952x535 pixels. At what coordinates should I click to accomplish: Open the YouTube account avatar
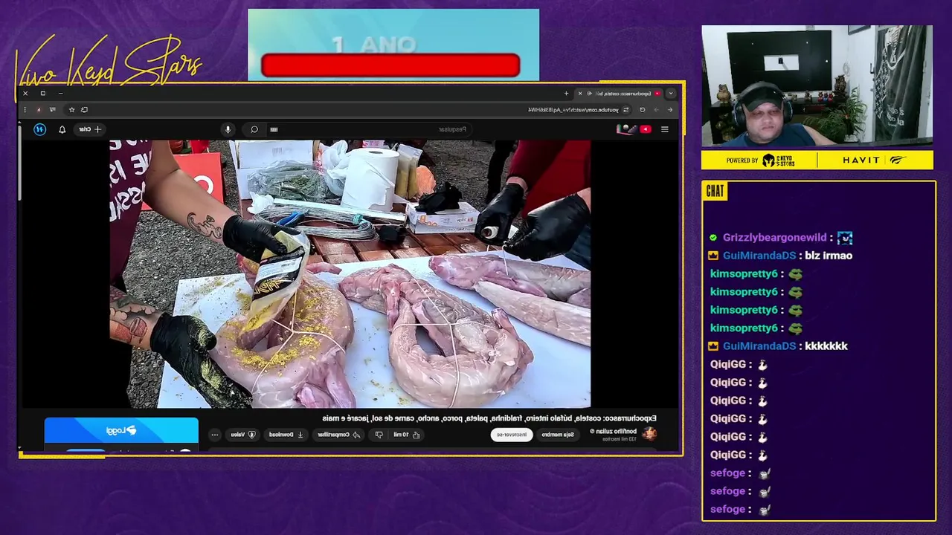(39, 129)
